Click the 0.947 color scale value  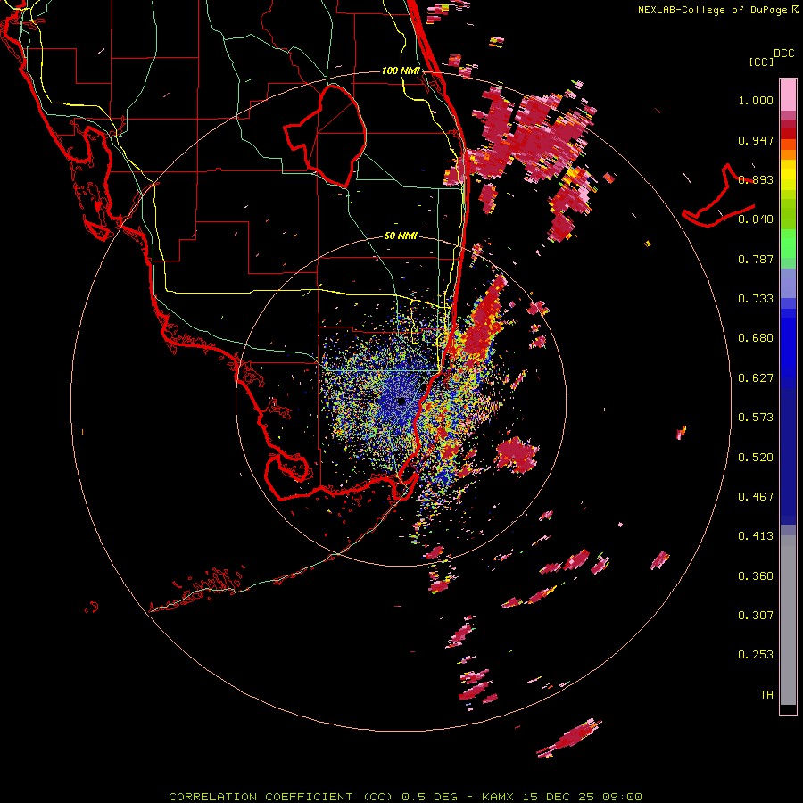click(x=756, y=140)
